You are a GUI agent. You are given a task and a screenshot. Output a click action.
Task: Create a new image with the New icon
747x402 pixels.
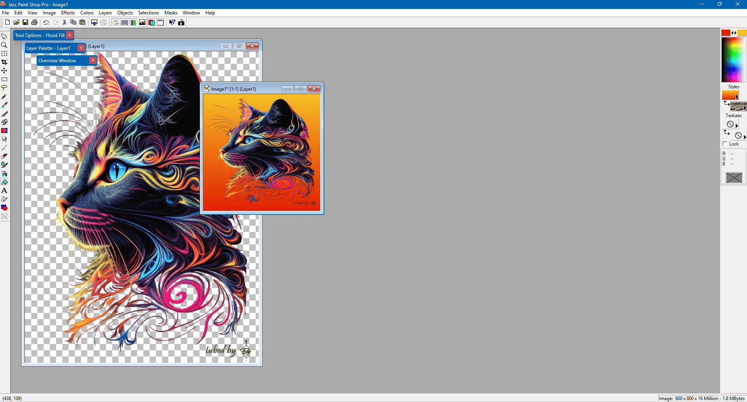coord(7,23)
